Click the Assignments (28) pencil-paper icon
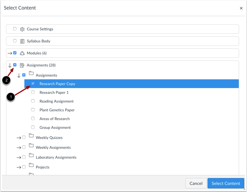247x192 pixels. pyautogui.click(x=22, y=65)
